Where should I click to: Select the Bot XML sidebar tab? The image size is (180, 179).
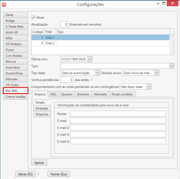point(16,91)
